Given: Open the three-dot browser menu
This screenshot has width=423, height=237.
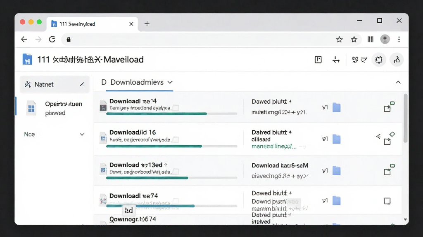Looking at the screenshot, I should click(x=399, y=39).
